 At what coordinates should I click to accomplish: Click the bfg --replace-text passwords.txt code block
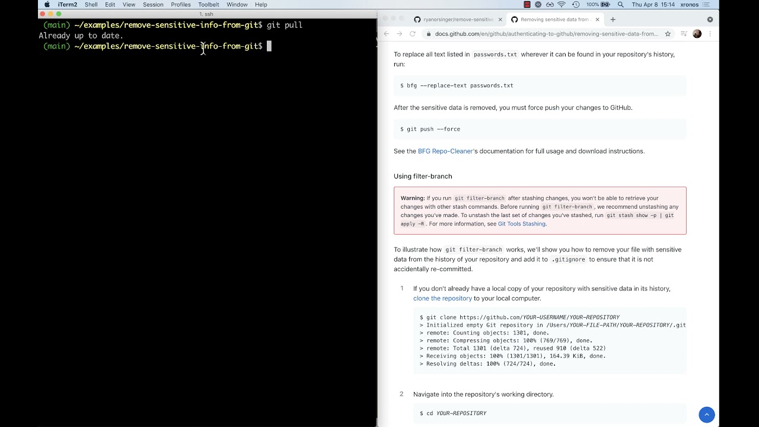(x=540, y=85)
